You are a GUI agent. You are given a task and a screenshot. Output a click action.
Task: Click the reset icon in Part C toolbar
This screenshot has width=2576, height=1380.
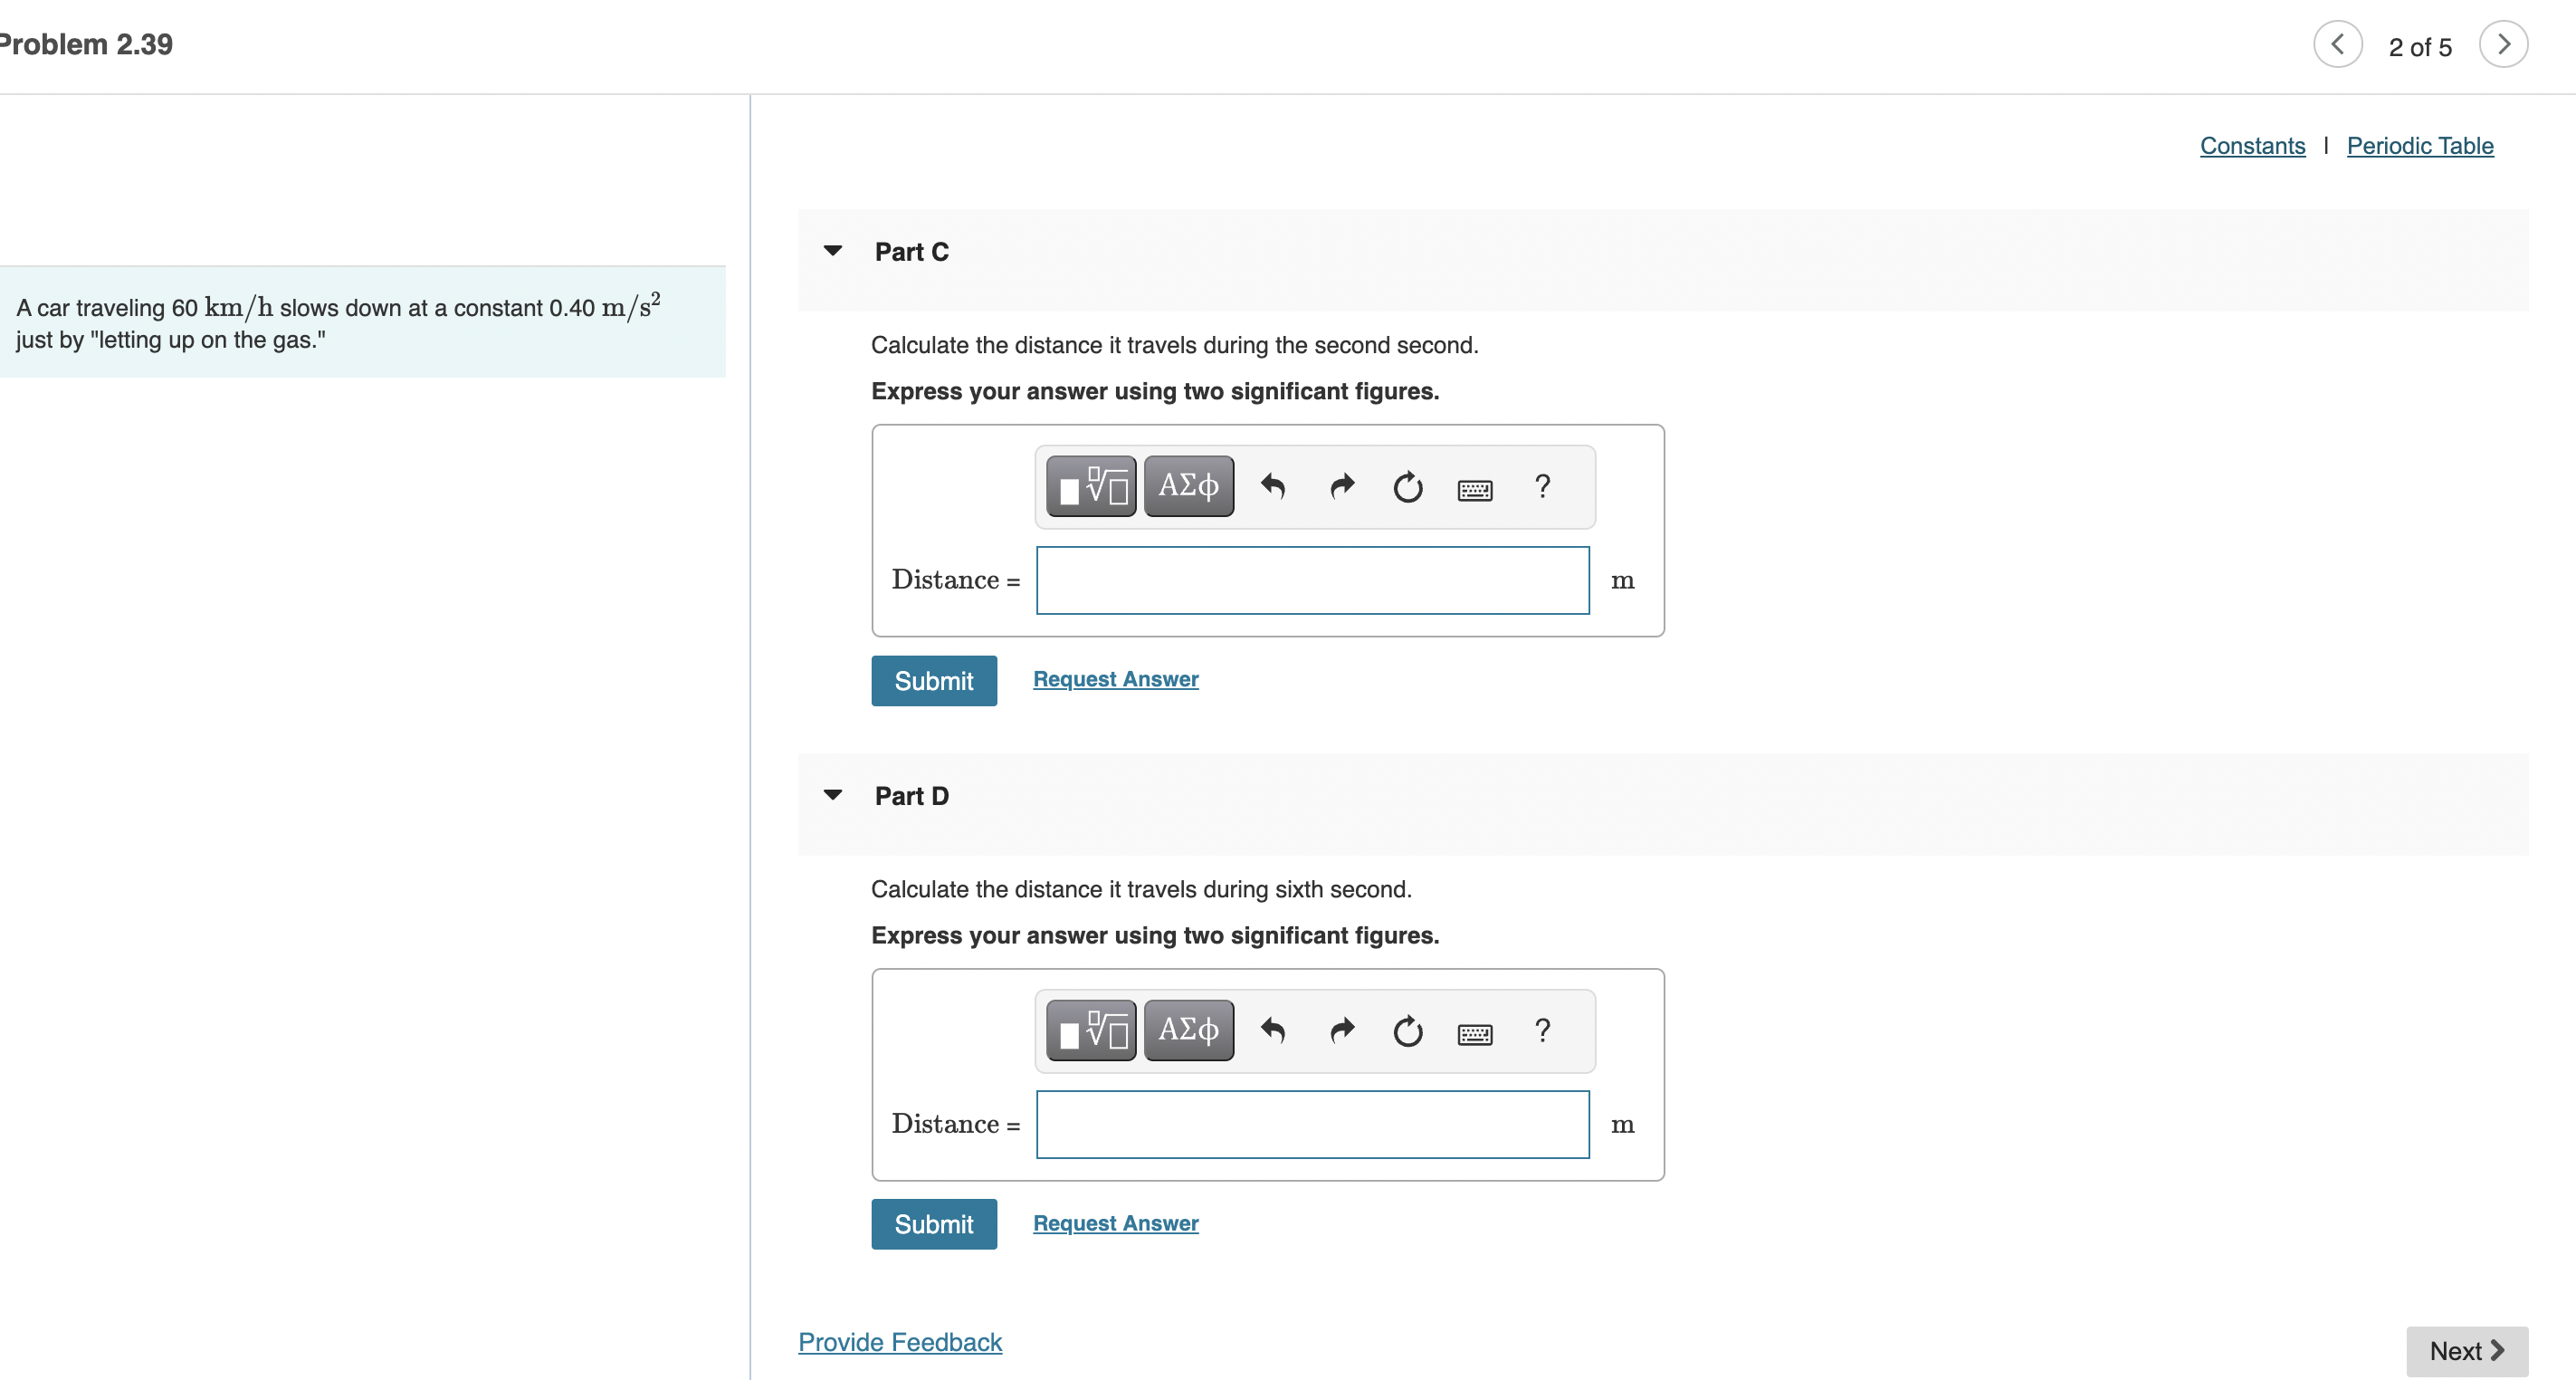1407,486
